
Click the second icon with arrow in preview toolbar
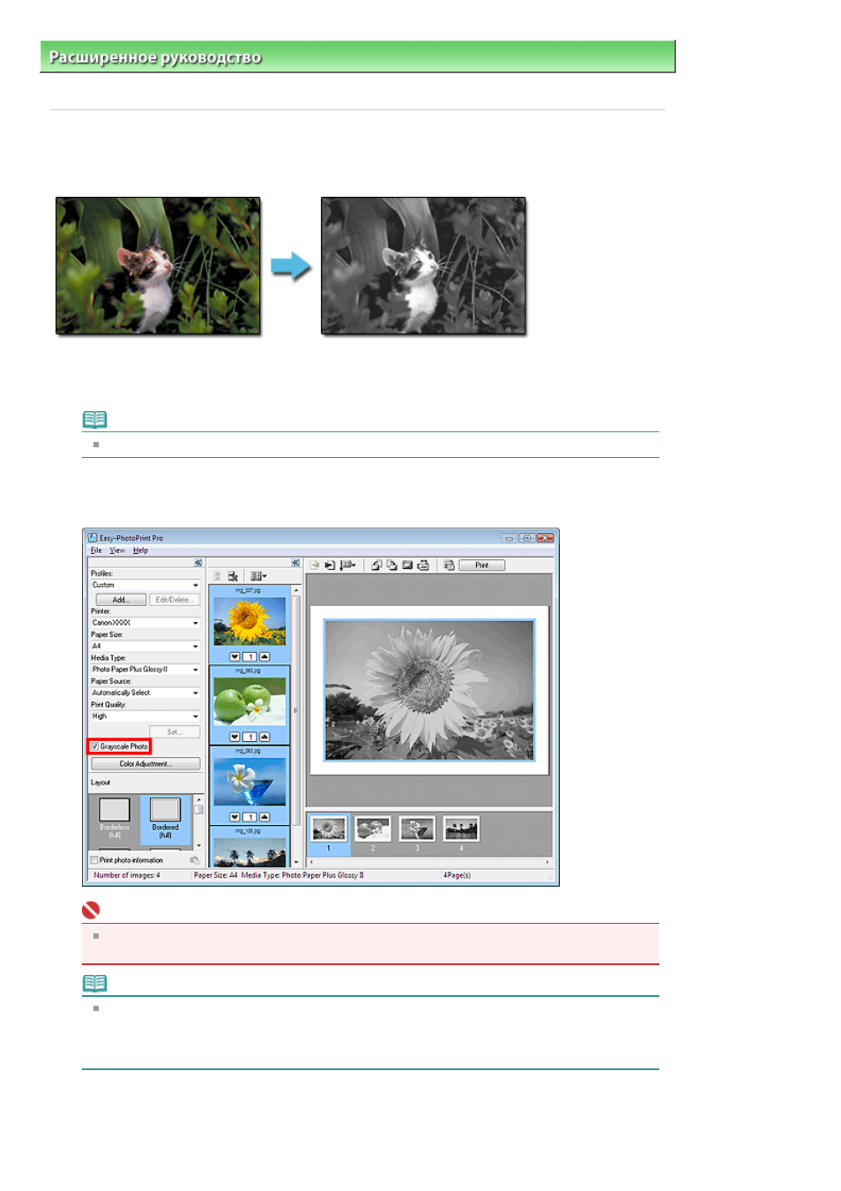(x=330, y=566)
